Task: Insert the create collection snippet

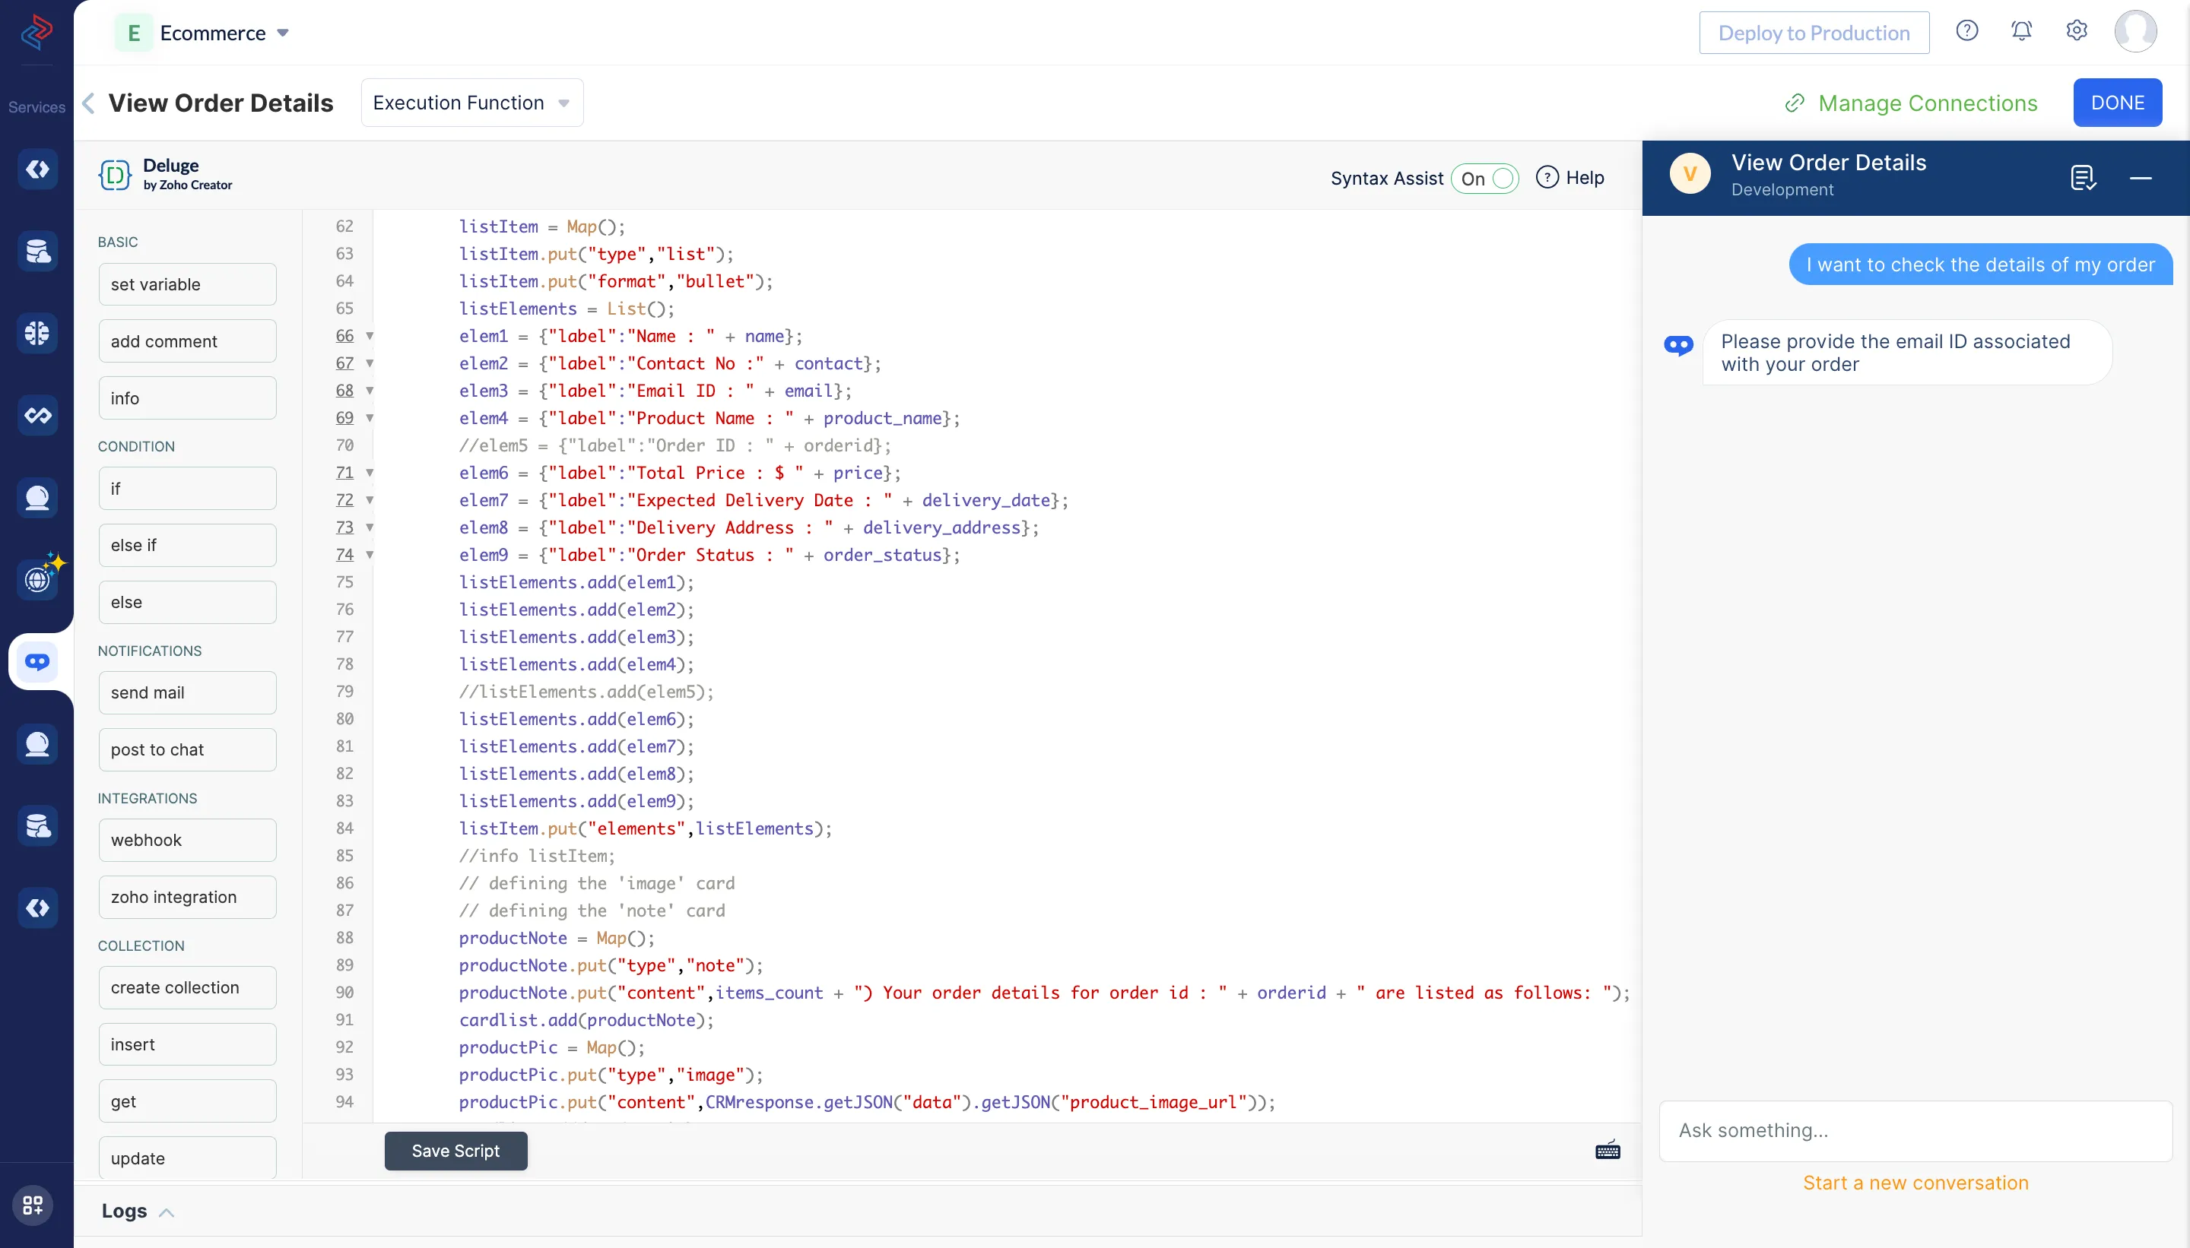Action: click(x=187, y=987)
